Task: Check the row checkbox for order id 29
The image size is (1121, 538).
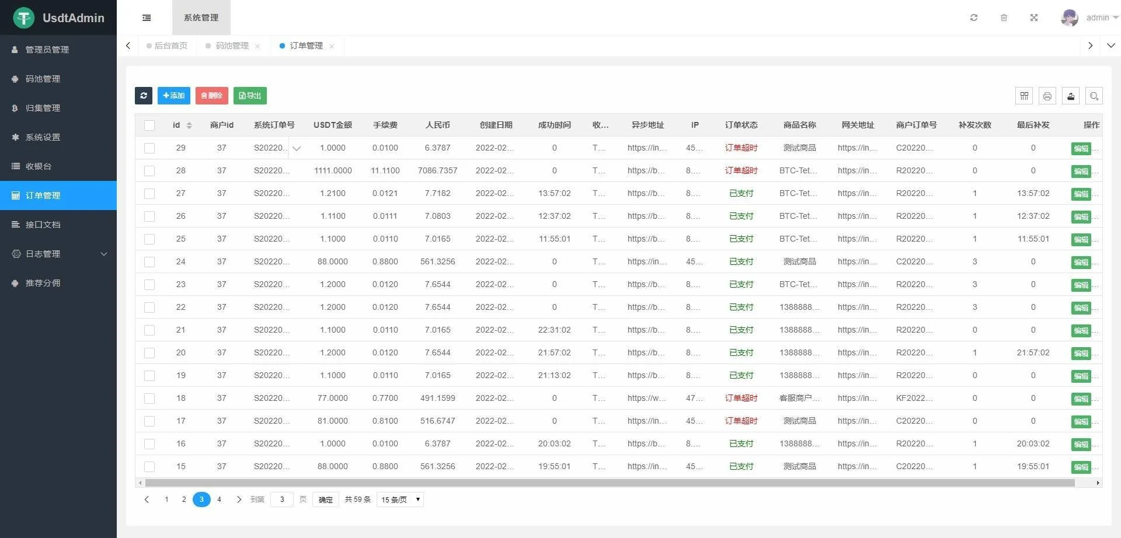Action: (x=149, y=148)
